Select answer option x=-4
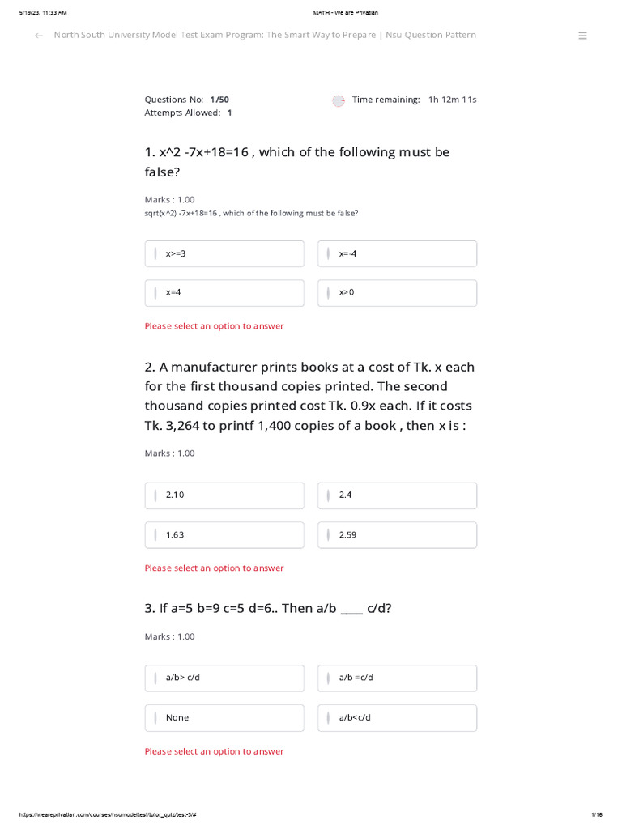Viewport: 622px width, 829px height. [x=397, y=253]
